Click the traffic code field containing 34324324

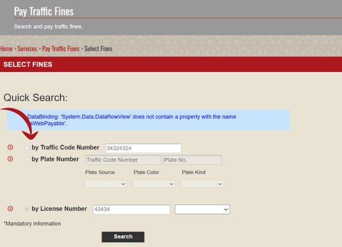143,148
